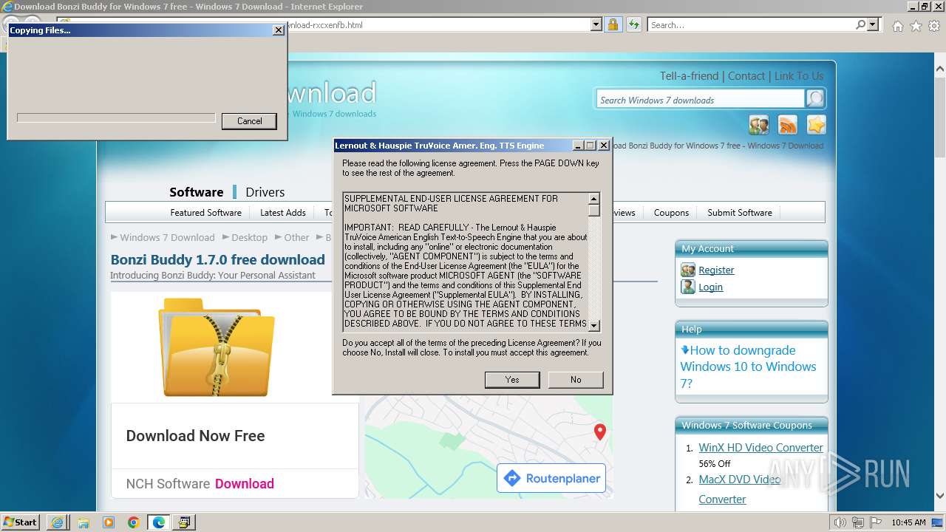Open Google Chrome from the taskbar
This screenshot has height=532, width=946.
(133, 522)
